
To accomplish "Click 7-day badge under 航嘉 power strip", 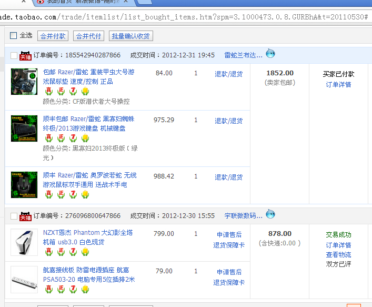I will tap(73, 289).
